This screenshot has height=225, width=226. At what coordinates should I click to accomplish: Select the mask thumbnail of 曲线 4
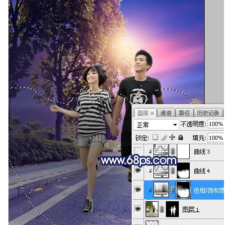click(183, 170)
